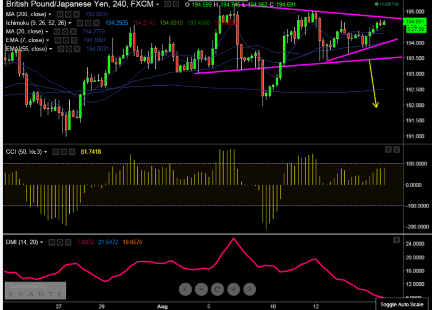Delete the EMA (55, close) indicator
This screenshot has height=310, width=432.
pyautogui.click(x=77, y=49)
